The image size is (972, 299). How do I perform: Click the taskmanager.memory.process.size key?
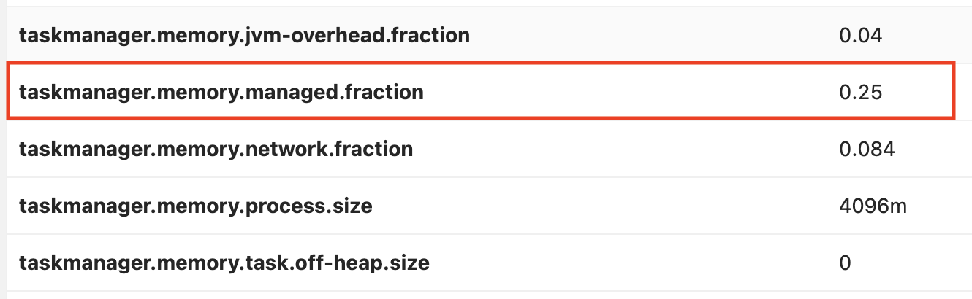196,206
